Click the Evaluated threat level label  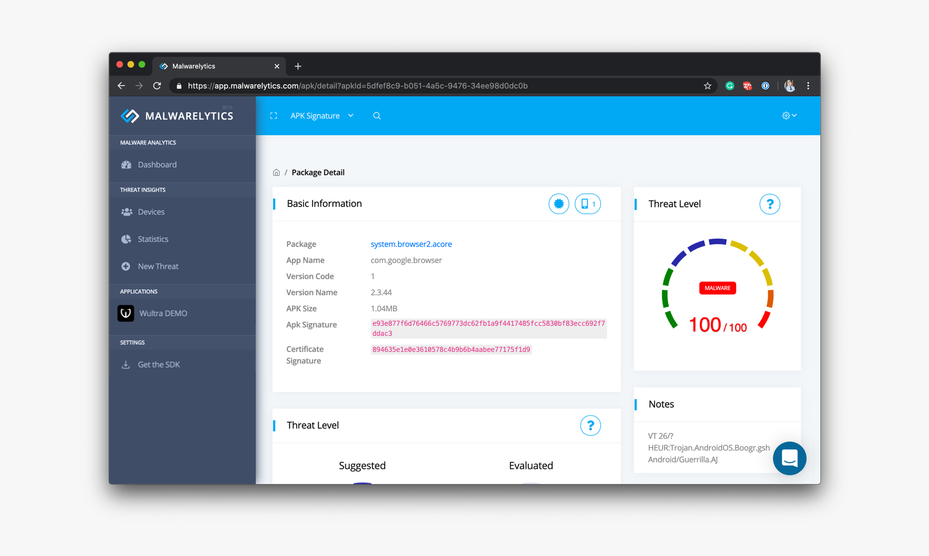(x=531, y=465)
